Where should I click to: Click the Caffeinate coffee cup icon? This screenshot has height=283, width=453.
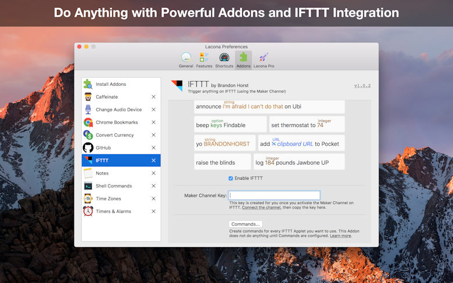[88, 97]
